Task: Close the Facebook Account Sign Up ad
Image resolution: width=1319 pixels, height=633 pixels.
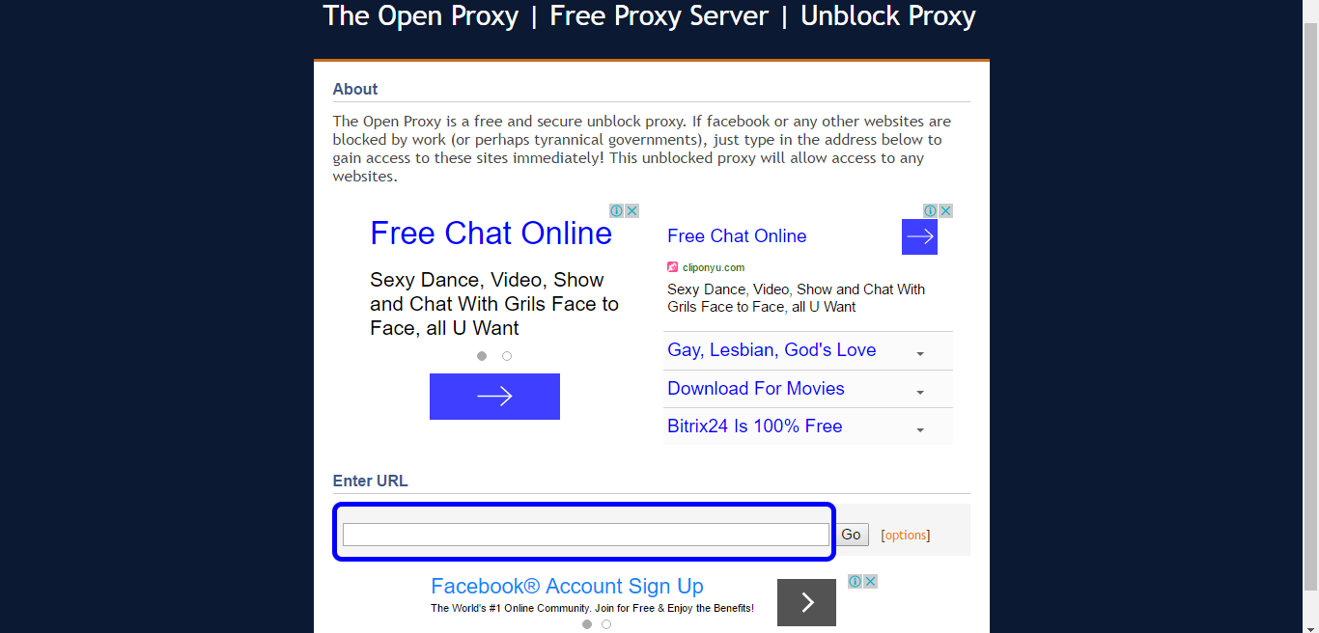Action: [870, 581]
